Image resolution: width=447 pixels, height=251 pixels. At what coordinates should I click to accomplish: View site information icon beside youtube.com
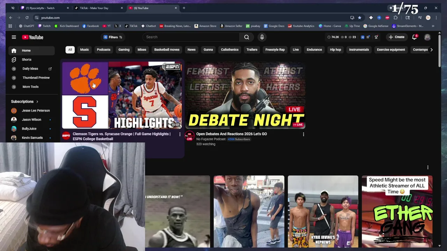coord(36,17)
